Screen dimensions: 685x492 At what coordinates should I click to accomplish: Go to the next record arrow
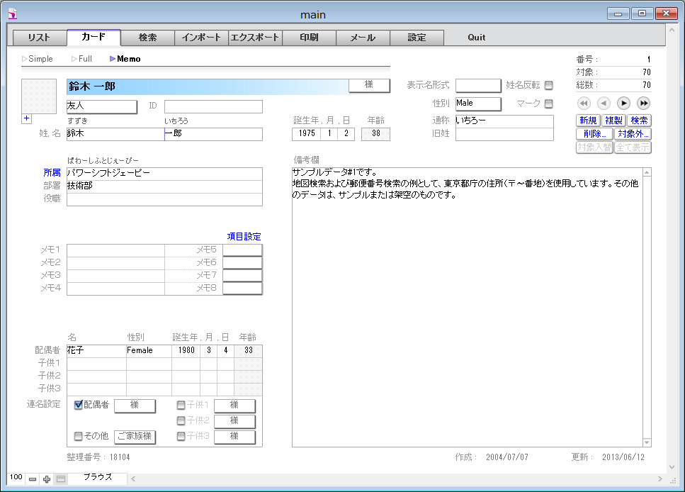(623, 104)
